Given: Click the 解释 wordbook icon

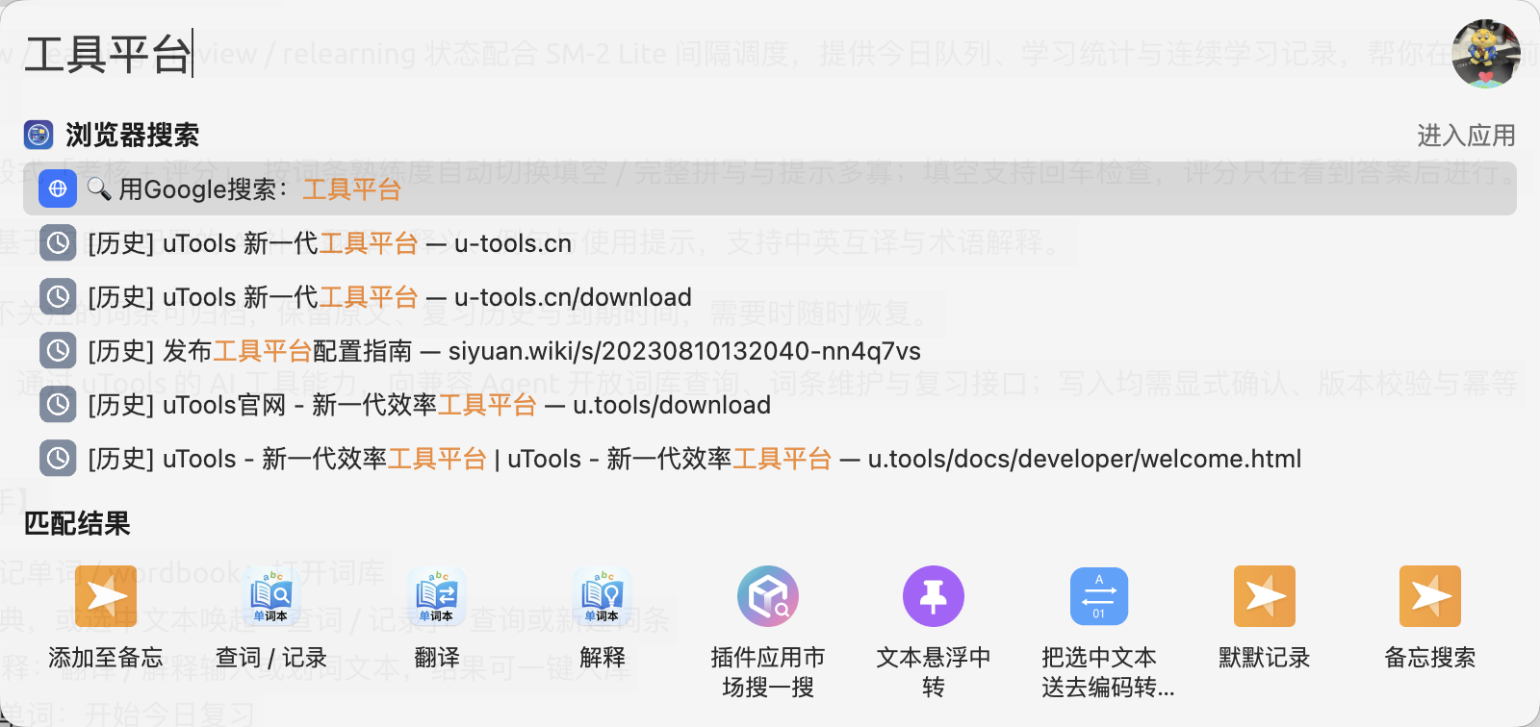Looking at the screenshot, I should tap(603, 596).
